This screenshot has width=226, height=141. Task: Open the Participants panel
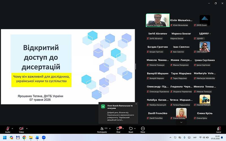point(102,129)
